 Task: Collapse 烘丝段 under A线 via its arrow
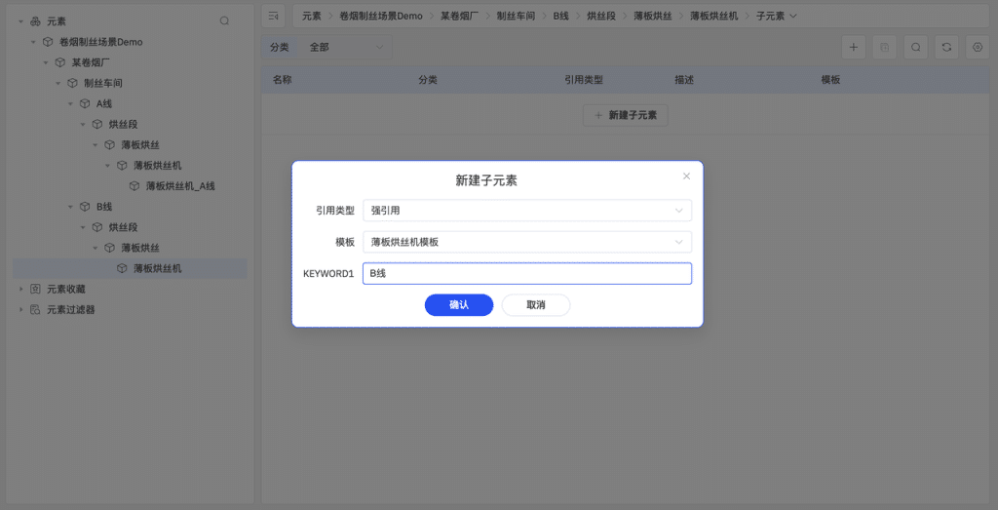(x=83, y=124)
